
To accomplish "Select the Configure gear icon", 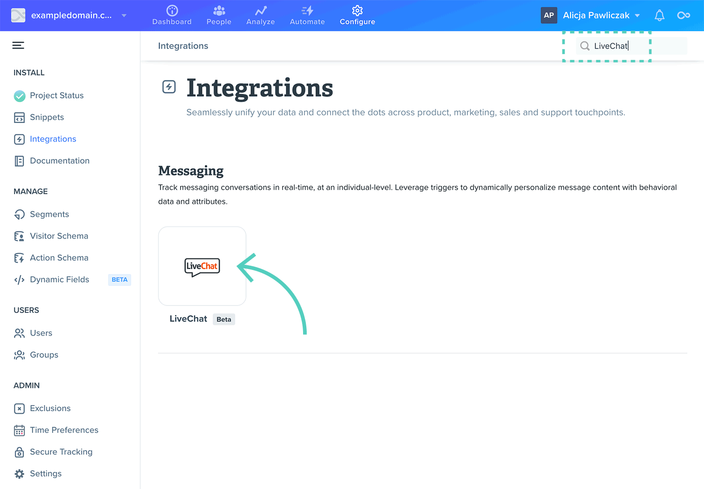I will 357,10.
